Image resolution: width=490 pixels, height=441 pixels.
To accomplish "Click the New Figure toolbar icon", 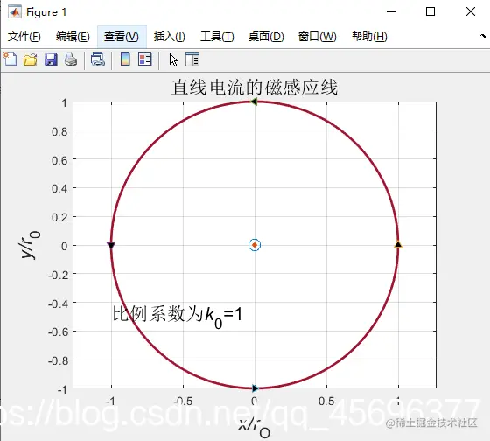I will pos(10,59).
